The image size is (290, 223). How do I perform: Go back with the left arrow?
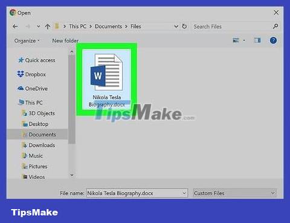[x=15, y=27]
